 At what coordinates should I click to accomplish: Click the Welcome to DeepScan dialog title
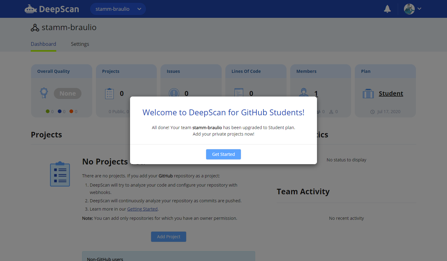[x=223, y=113]
